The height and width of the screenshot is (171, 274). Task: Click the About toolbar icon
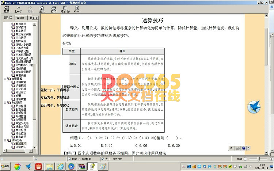(77, 9)
